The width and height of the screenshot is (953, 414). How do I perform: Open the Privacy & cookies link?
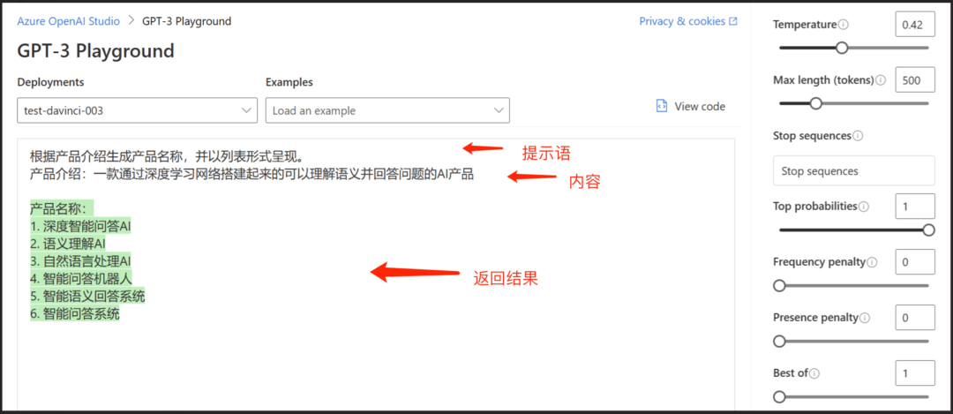[x=688, y=21]
